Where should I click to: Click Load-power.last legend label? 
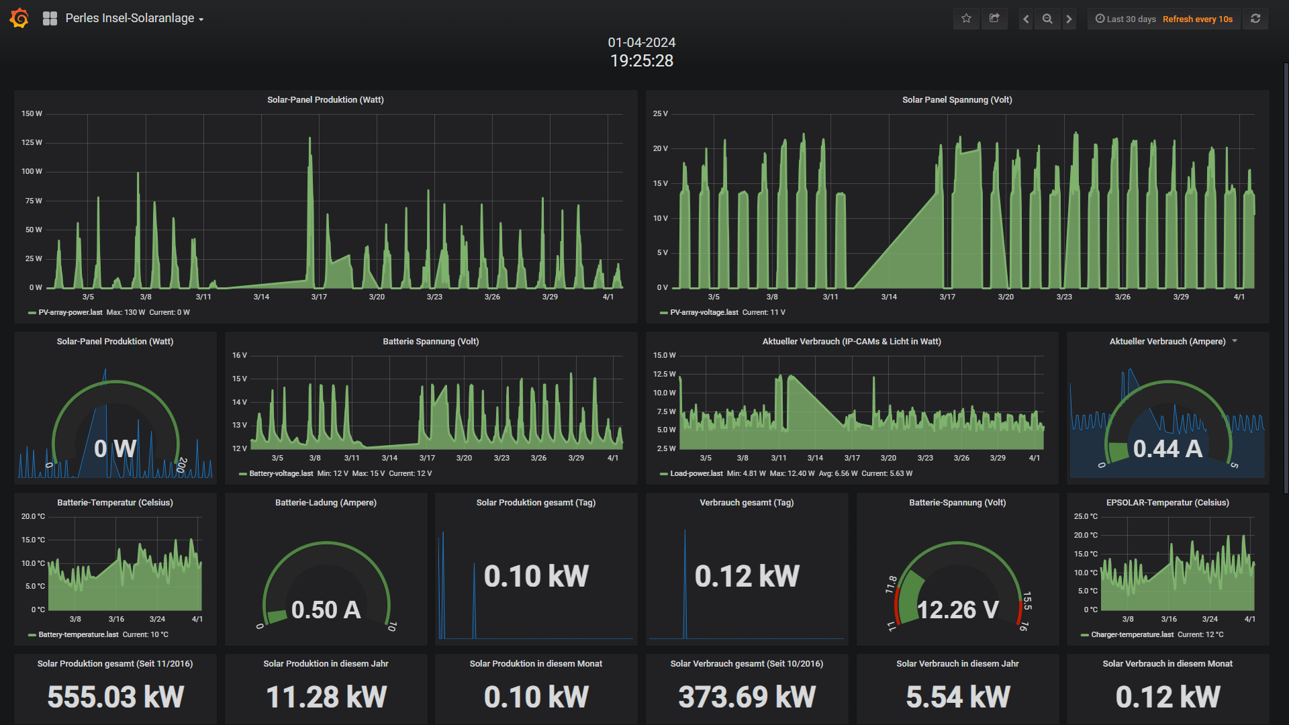[x=696, y=473]
